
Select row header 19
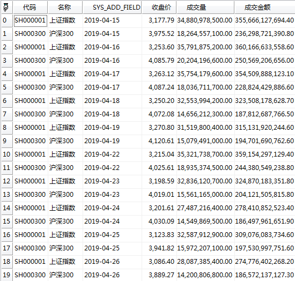pos(7,275)
